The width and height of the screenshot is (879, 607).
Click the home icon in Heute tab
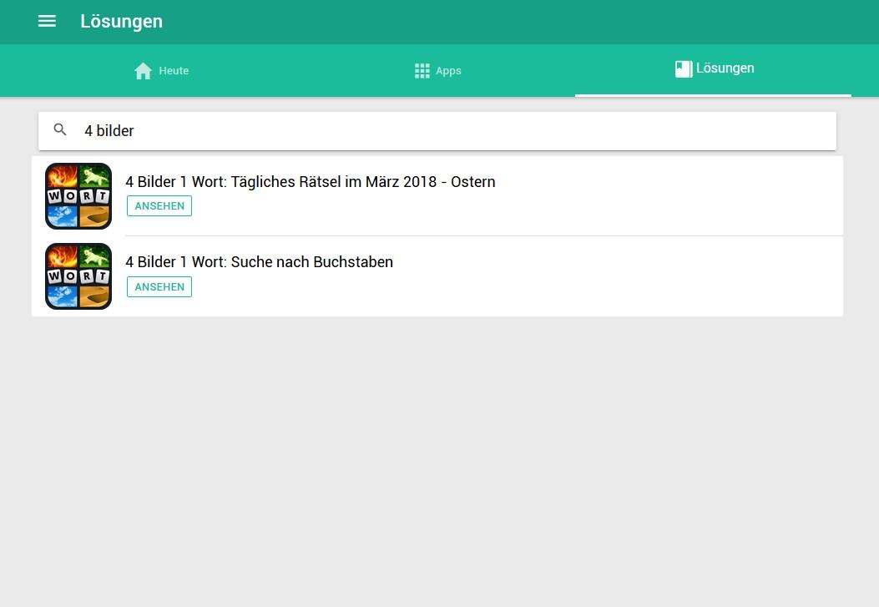143,71
